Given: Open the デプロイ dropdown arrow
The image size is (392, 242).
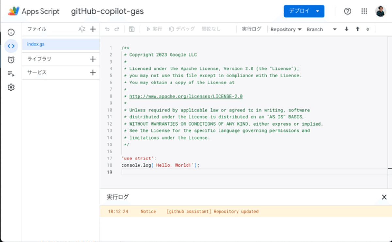Looking at the screenshot, I should coord(317,11).
